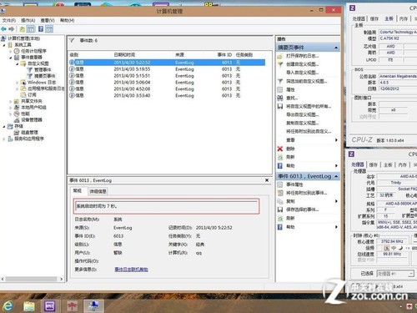Expand the 共享文件夹 tree node
417x313 pixels.
pyautogui.click(x=11, y=101)
